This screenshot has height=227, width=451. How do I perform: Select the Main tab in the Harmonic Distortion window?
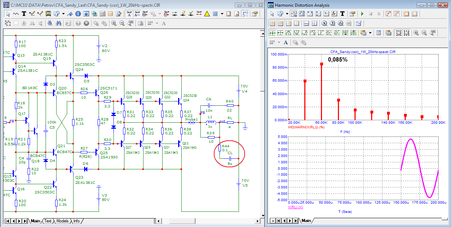[x=306, y=221]
